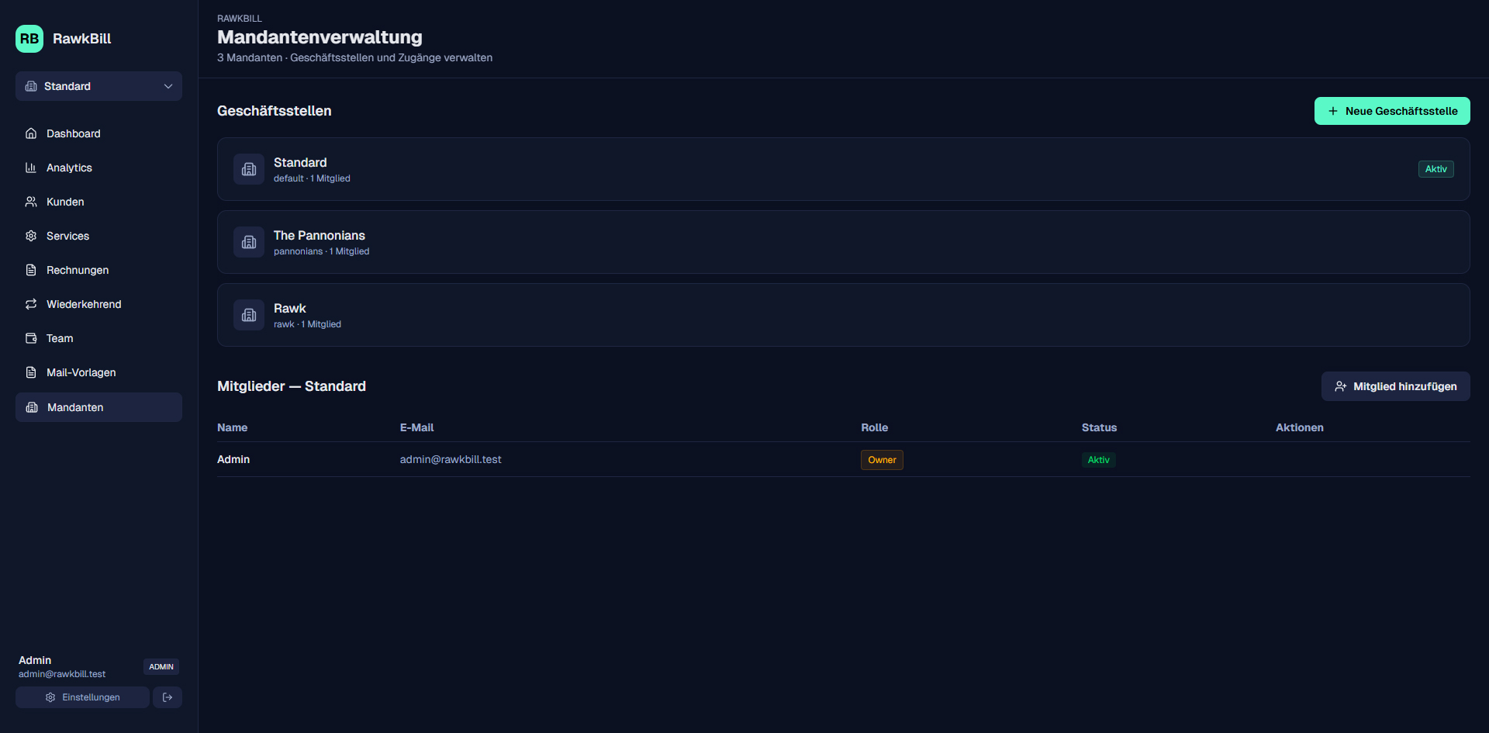This screenshot has width=1489, height=733.
Task: Click the Wiederkehrend repeat arrows icon
Action: point(31,304)
